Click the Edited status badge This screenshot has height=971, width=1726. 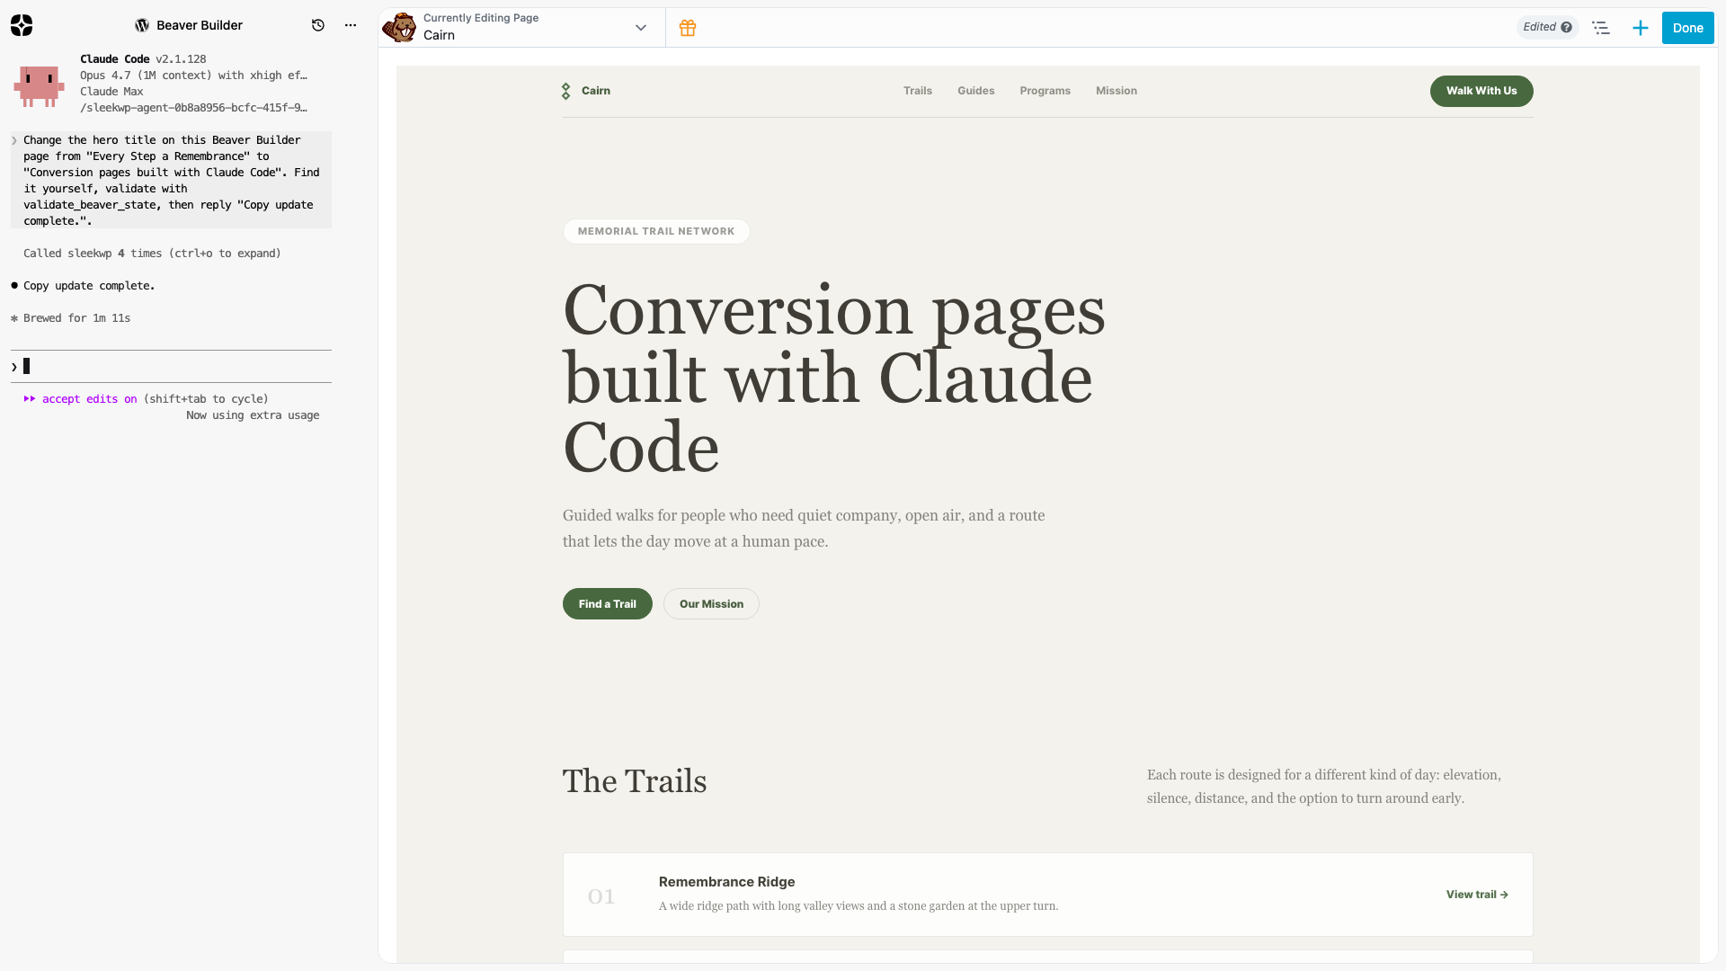point(1547,27)
